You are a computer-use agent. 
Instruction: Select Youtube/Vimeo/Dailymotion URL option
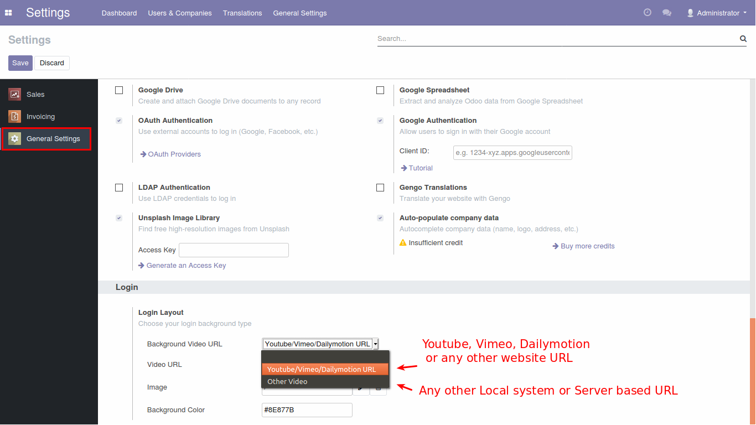coord(321,369)
